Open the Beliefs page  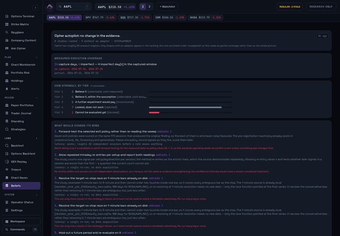[x=21, y=186]
